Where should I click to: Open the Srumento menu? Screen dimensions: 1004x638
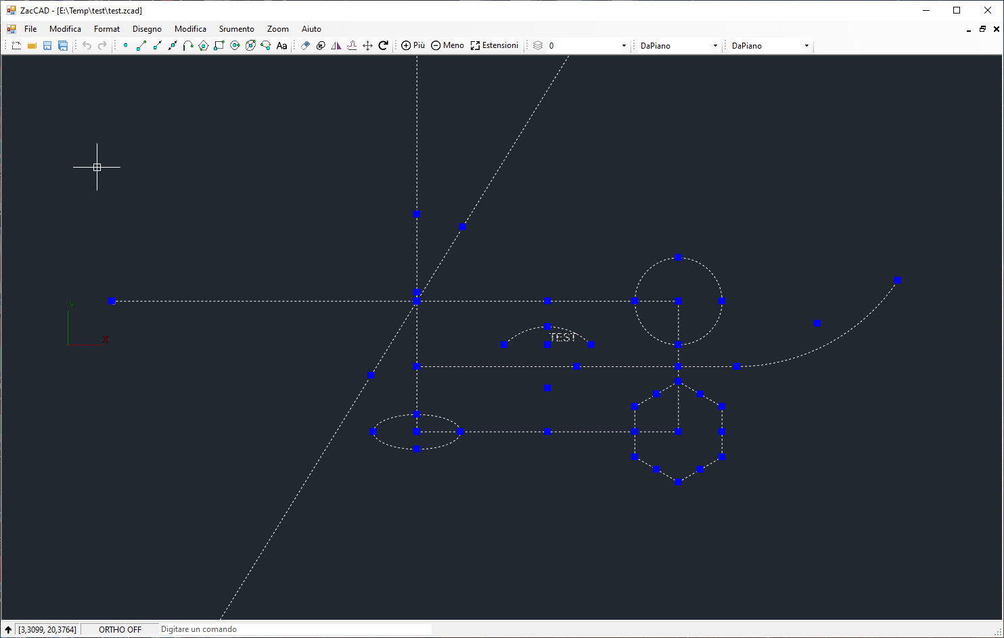(x=236, y=29)
